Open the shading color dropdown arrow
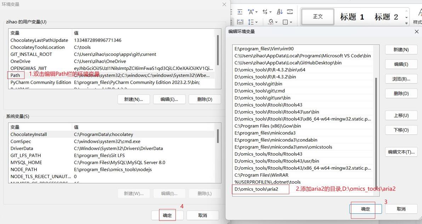This screenshot has height=224, width=422. (x=276, y=22)
